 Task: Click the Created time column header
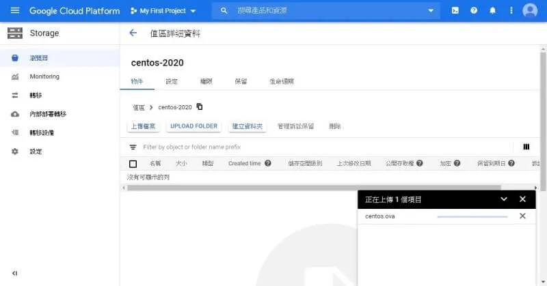tap(244, 163)
